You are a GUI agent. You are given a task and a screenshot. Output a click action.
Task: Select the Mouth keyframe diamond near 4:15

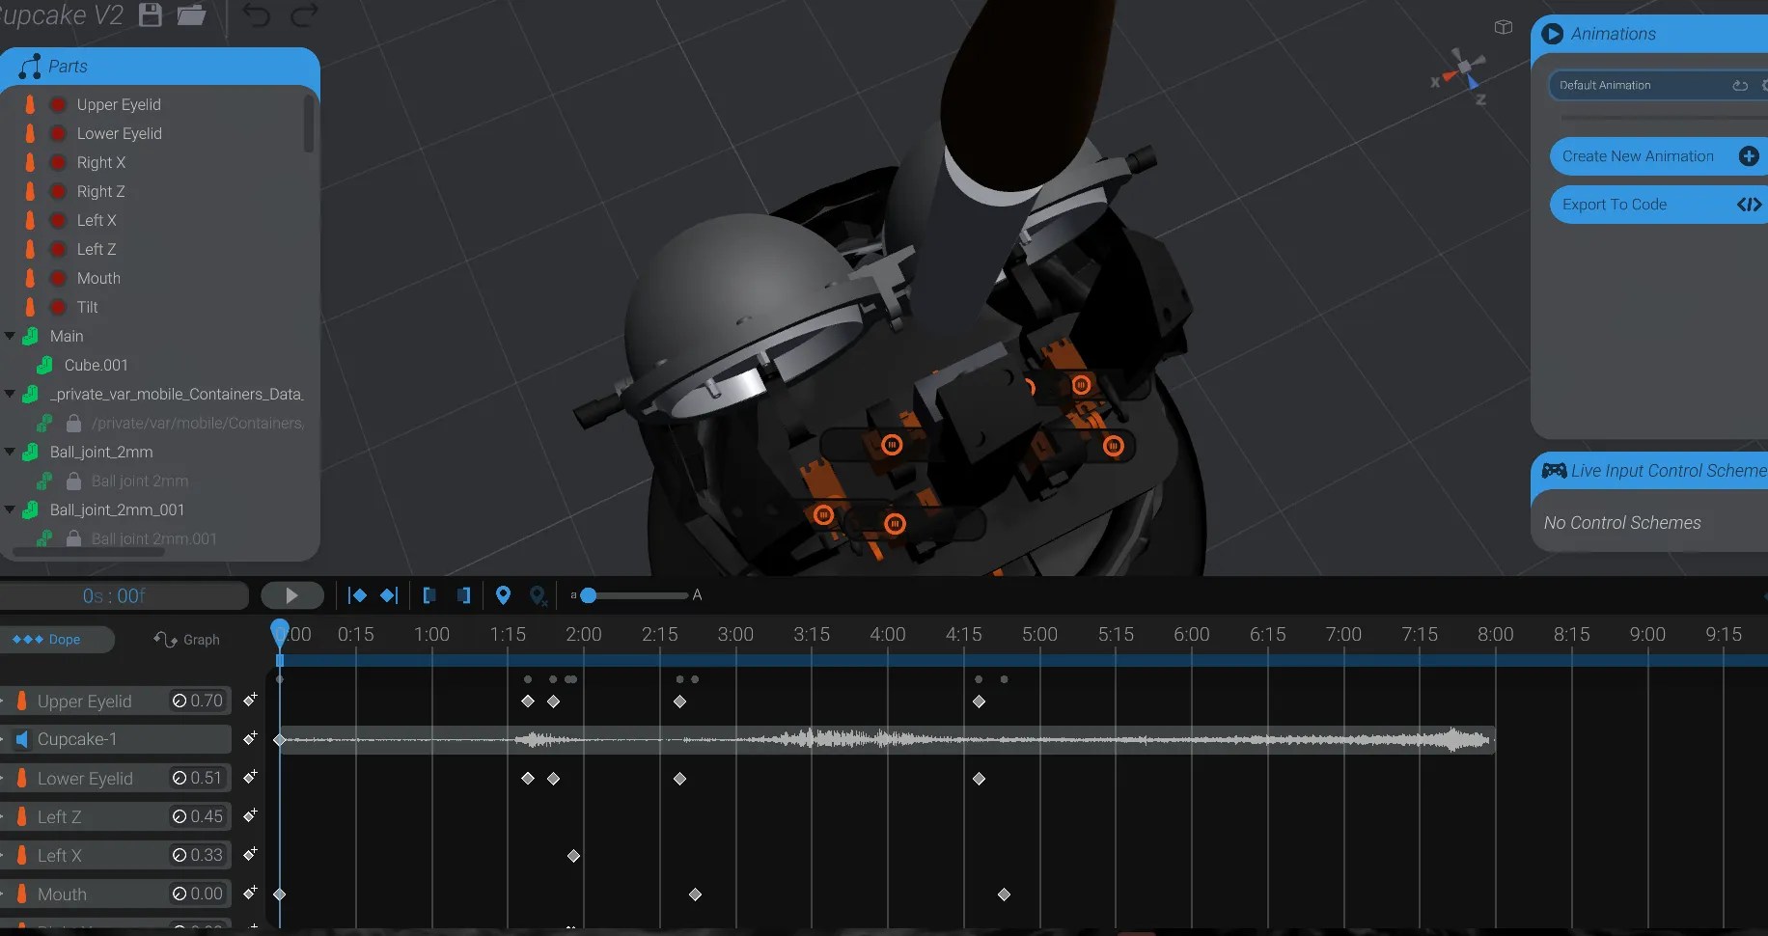[1004, 895]
